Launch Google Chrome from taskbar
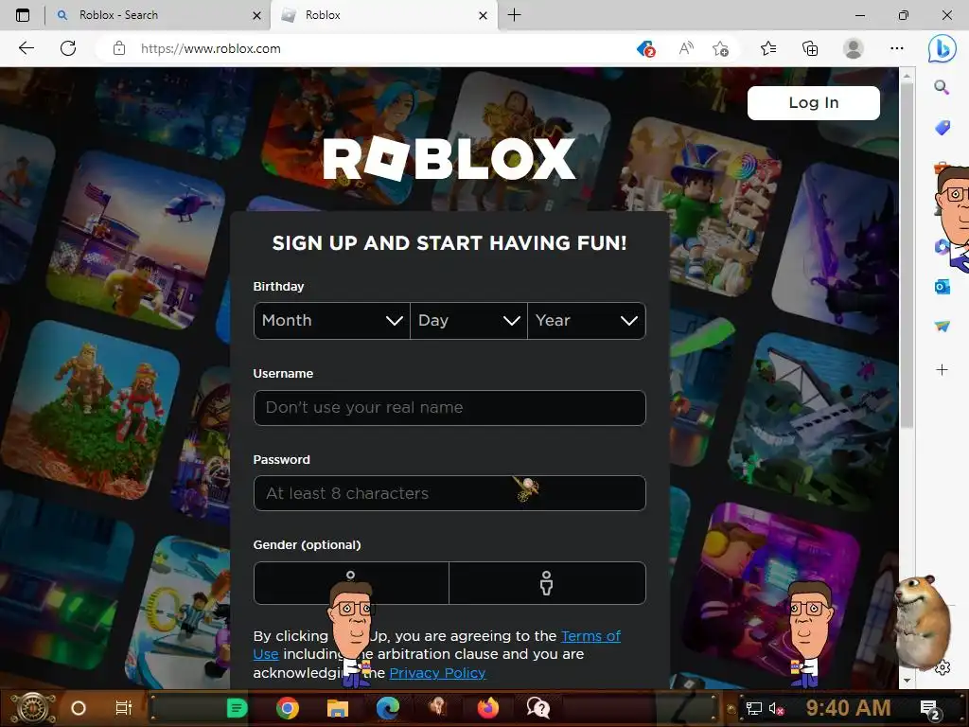The image size is (969, 727). pyautogui.click(x=288, y=708)
